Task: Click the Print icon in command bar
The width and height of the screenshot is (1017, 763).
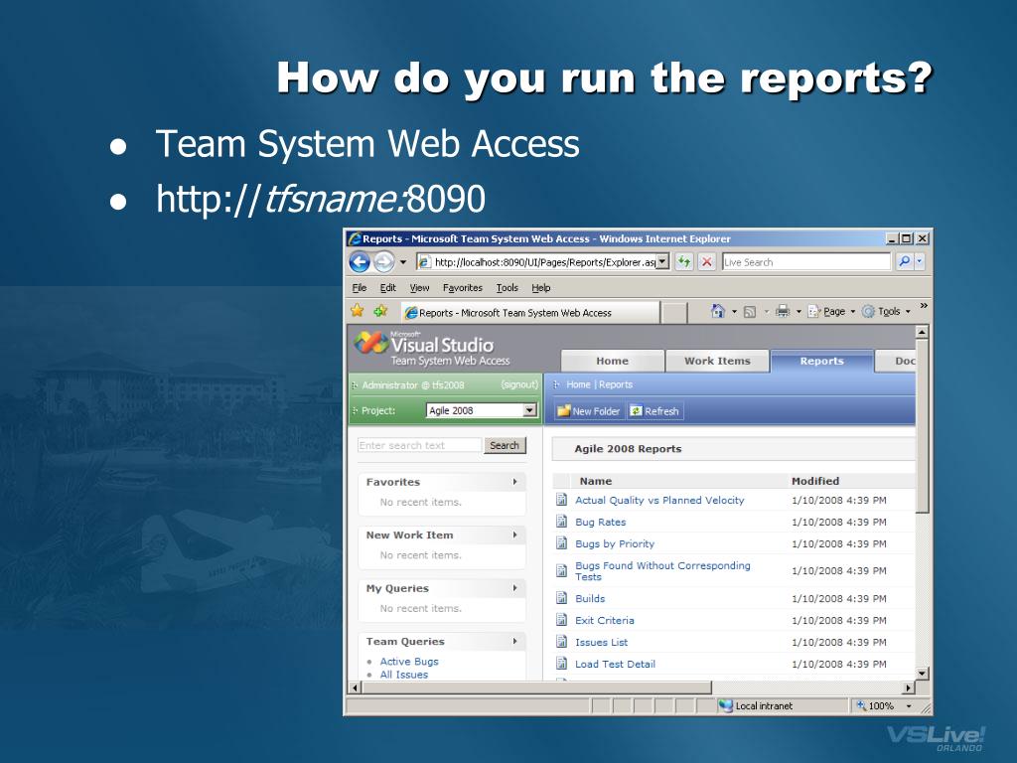Action: click(783, 311)
